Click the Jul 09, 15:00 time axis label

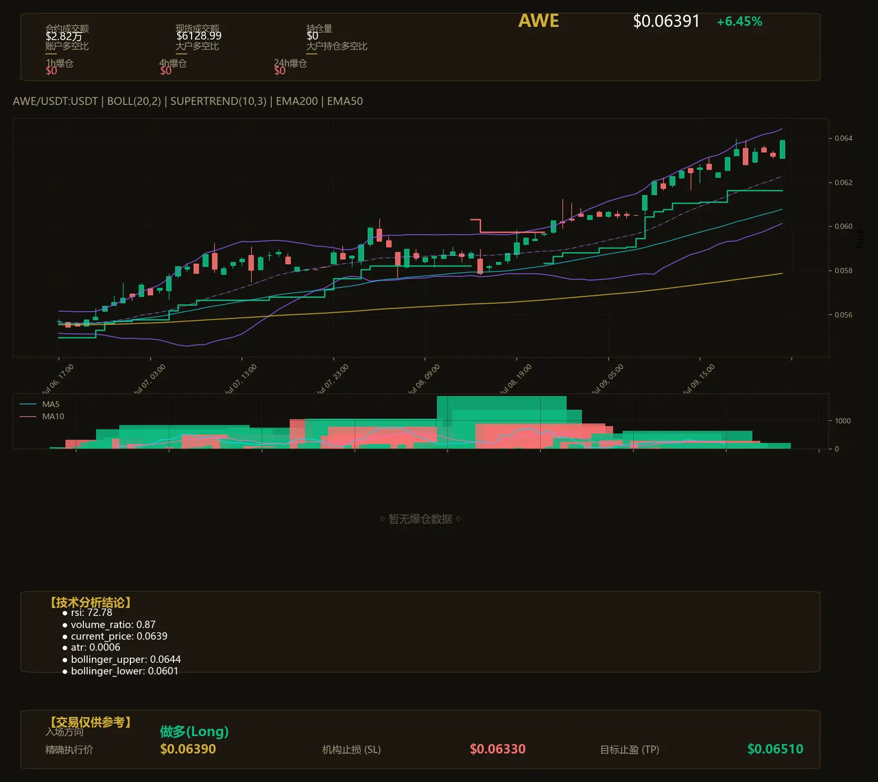pos(699,379)
